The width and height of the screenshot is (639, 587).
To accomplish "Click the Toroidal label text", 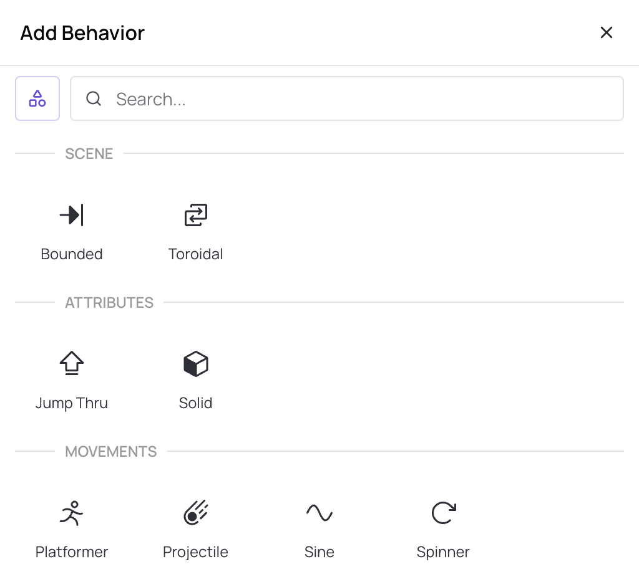I will (195, 254).
